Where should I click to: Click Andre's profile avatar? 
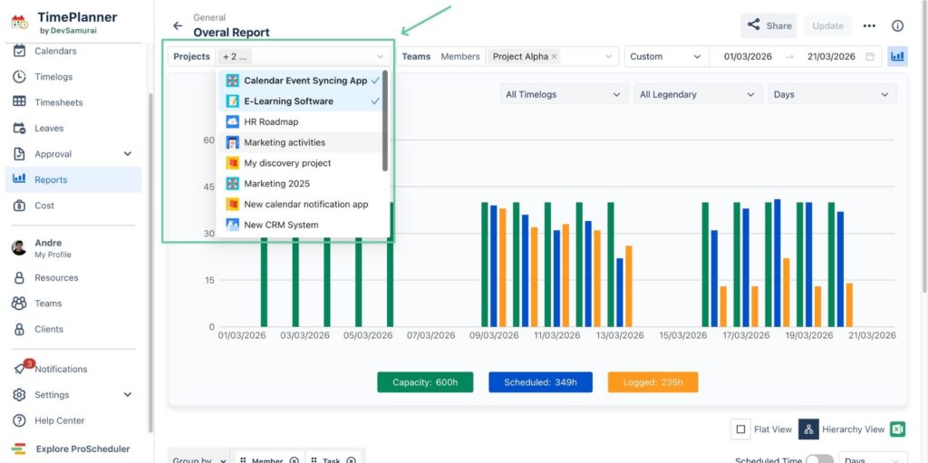[19, 248]
